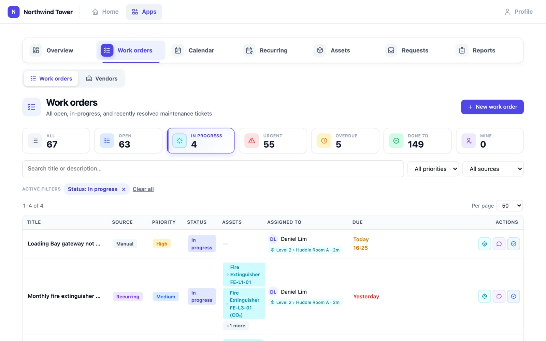This screenshot has height=341, width=546.
Task: Mark the Monthly fire extinguisher order as resolved
Action: [x=514, y=296]
